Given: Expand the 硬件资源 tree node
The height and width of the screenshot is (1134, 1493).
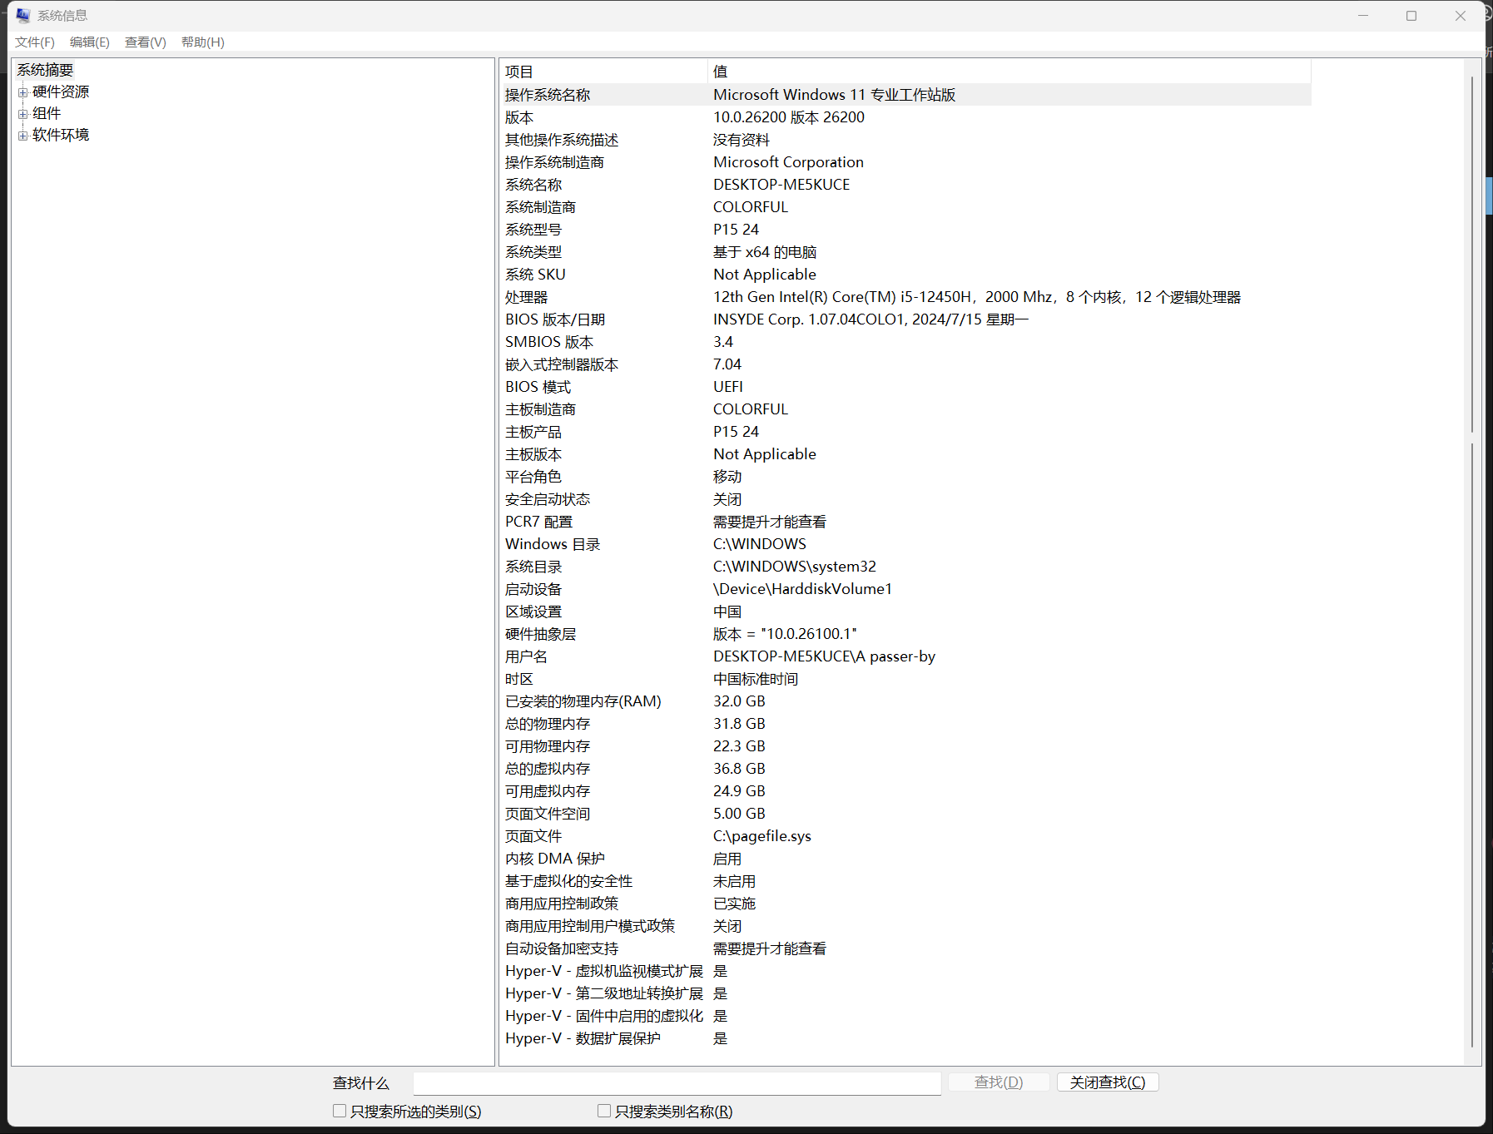Looking at the screenshot, I should coord(23,92).
